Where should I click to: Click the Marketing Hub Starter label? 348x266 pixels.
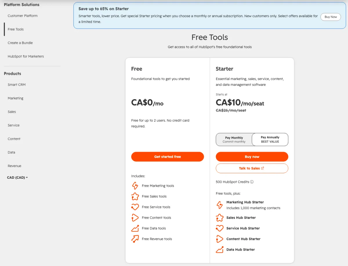[245, 202]
